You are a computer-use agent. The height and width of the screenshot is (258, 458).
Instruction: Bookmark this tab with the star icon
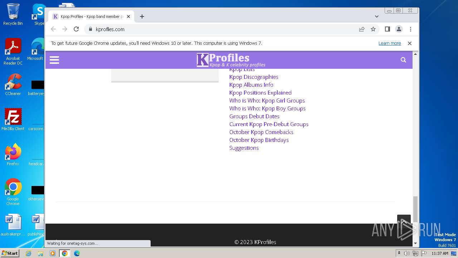pyautogui.click(x=373, y=29)
